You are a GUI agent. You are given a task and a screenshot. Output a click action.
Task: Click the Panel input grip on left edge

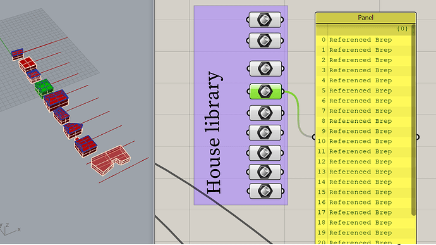[313, 137]
